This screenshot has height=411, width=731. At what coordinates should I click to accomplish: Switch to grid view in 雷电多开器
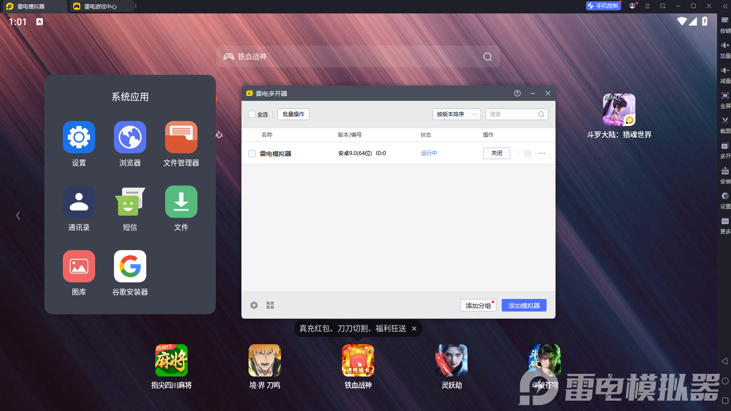pos(270,305)
